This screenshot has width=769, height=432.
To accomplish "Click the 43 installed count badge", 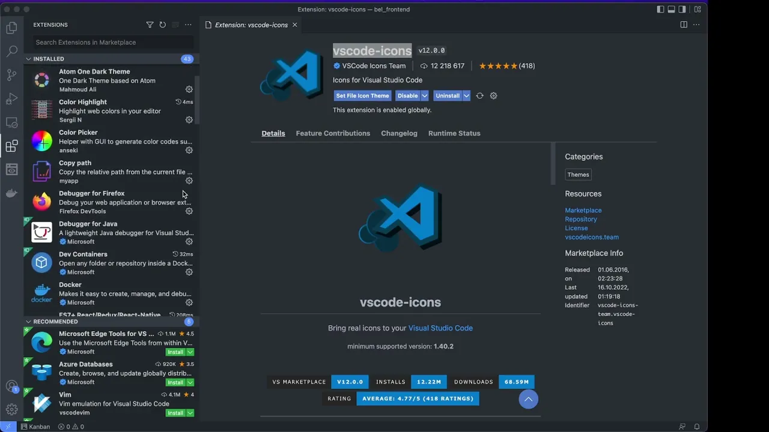I will 187,59.
